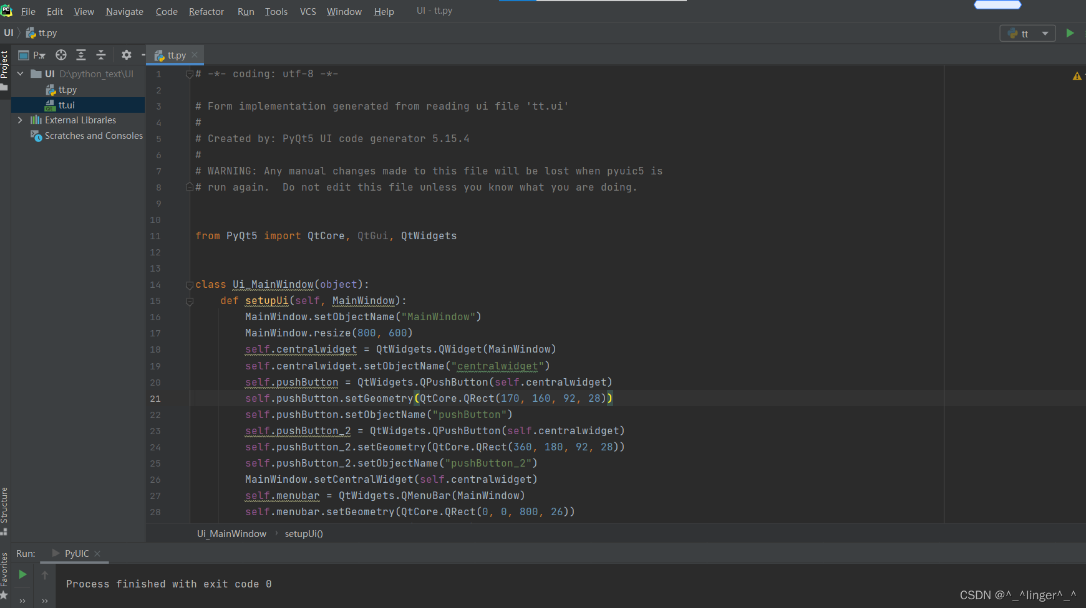
Task: Open the Tools menu
Action: (x=276, y=11)
